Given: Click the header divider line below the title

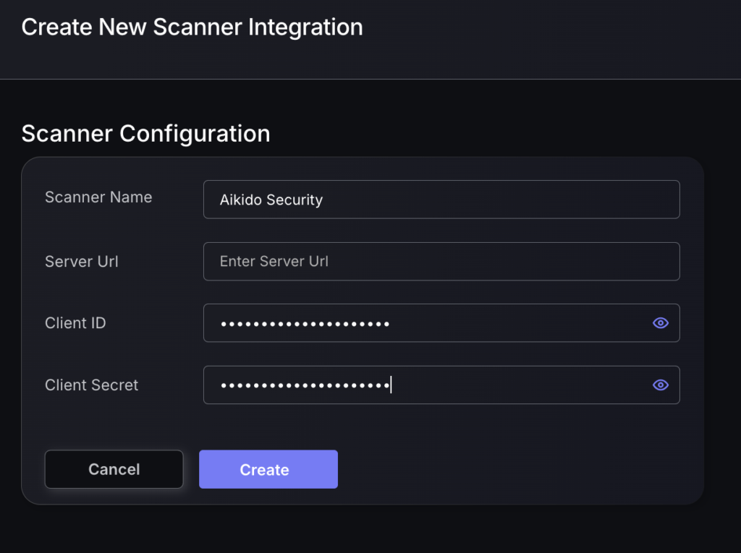Looking at the screenshot, I should (370, 79).
